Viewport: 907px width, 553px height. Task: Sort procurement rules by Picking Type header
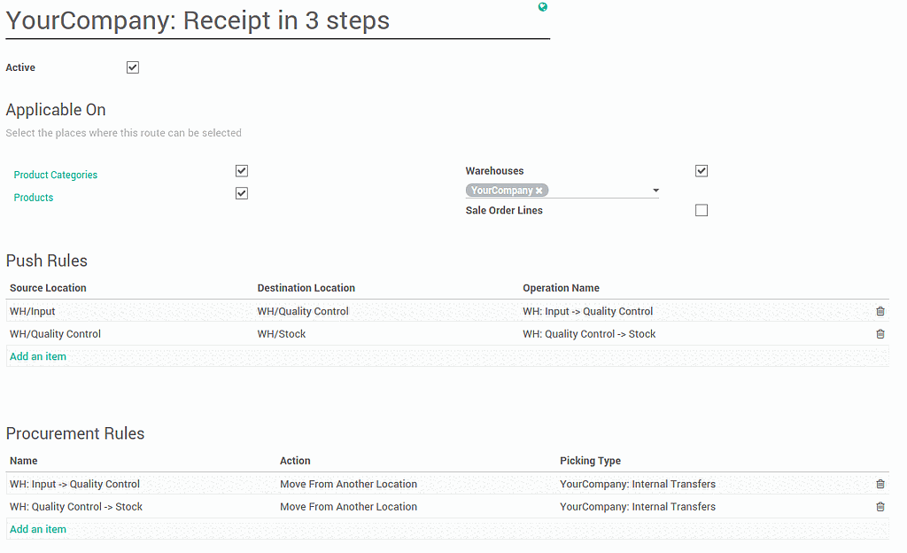pos(590,461)
